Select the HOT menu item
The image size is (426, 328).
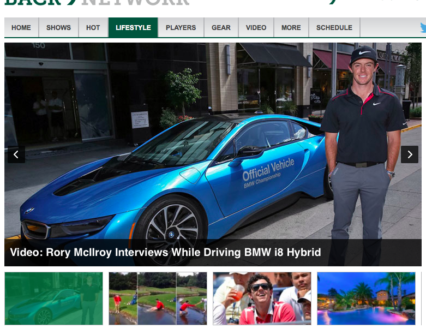(93, 28)
